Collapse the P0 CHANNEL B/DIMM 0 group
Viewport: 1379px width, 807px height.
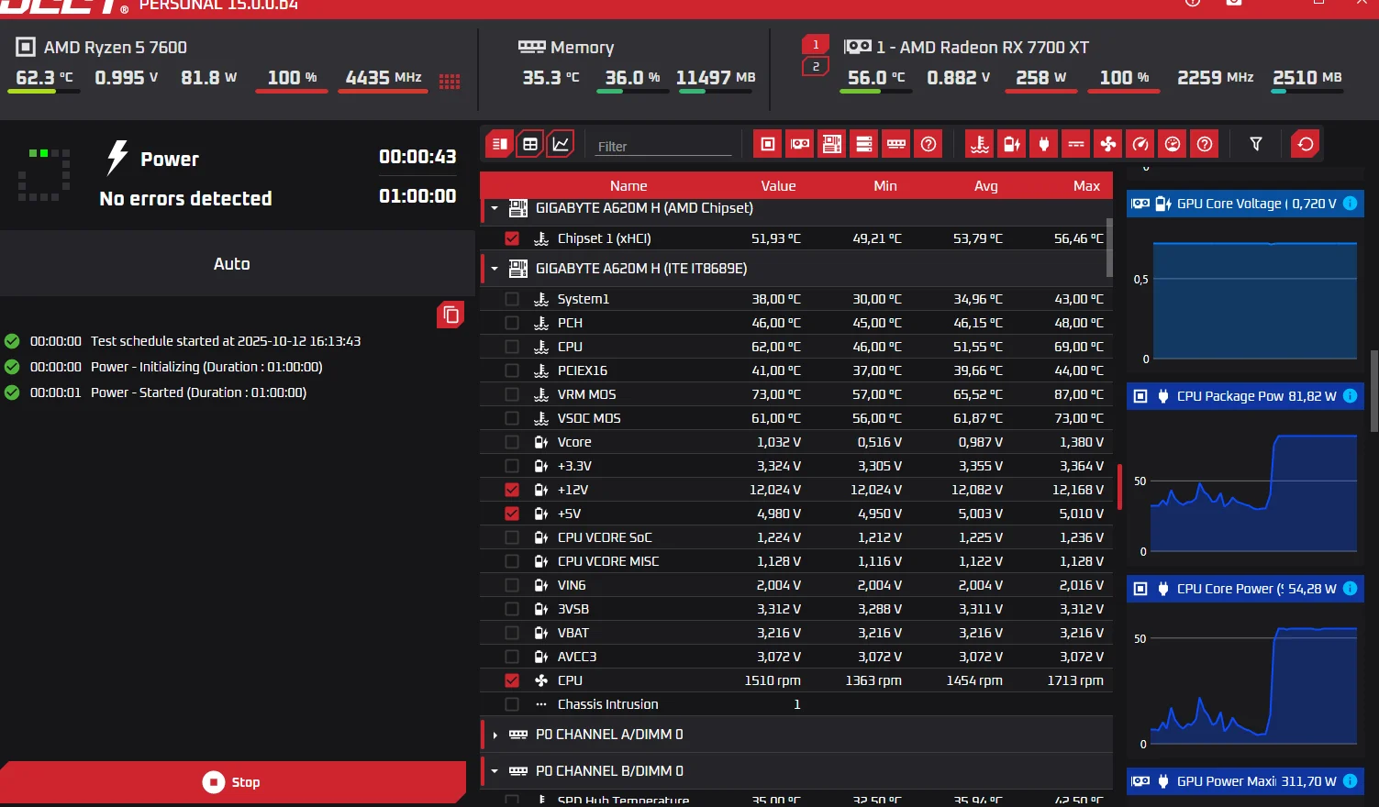point(495,771)
